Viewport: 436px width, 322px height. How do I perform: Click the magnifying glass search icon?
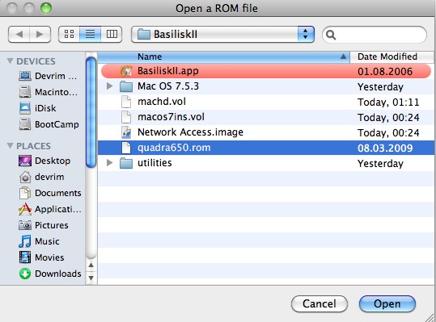[331, 35]
